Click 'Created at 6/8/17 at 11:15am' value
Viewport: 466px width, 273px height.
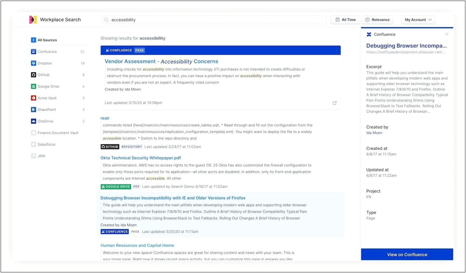[381, 154]
